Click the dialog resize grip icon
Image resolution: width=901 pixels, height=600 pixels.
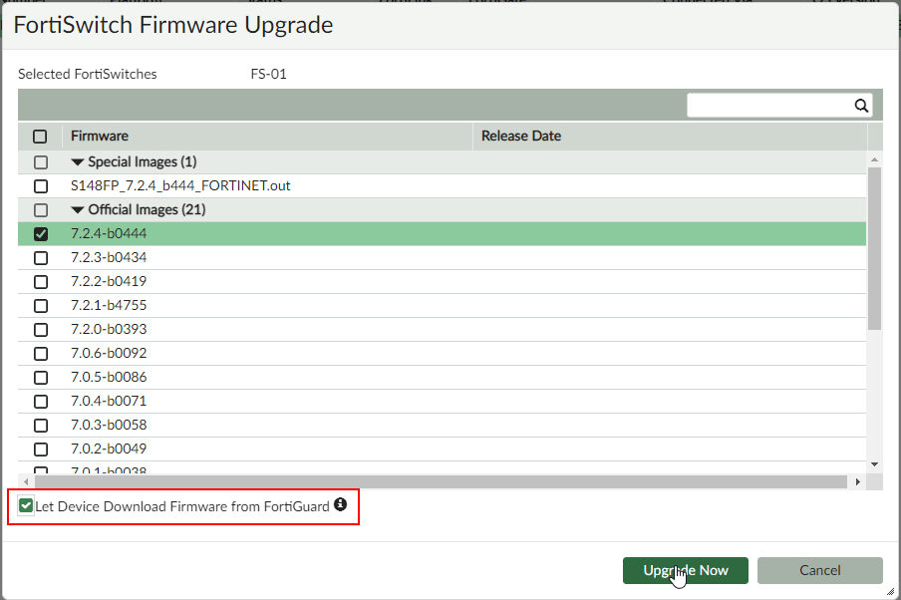click(890, 591)
